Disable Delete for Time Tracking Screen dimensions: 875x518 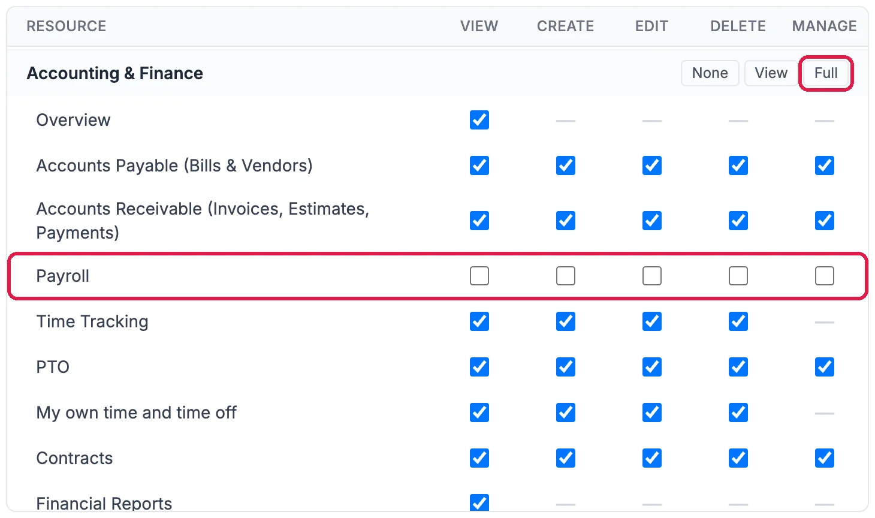click(738, 321)
